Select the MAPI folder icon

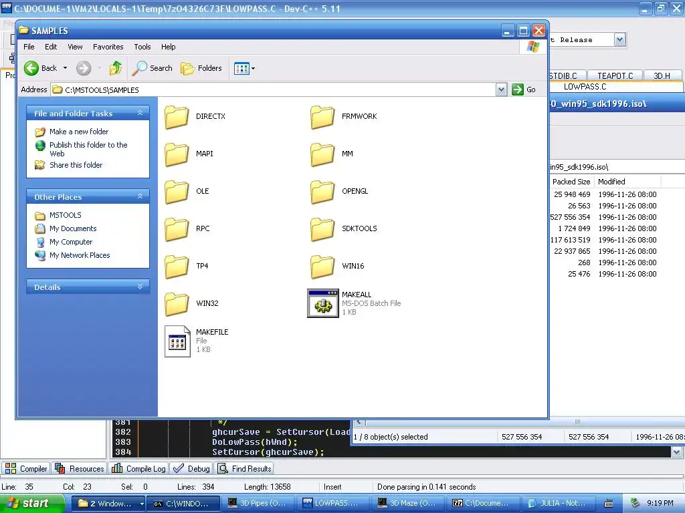tap(177, 154)
